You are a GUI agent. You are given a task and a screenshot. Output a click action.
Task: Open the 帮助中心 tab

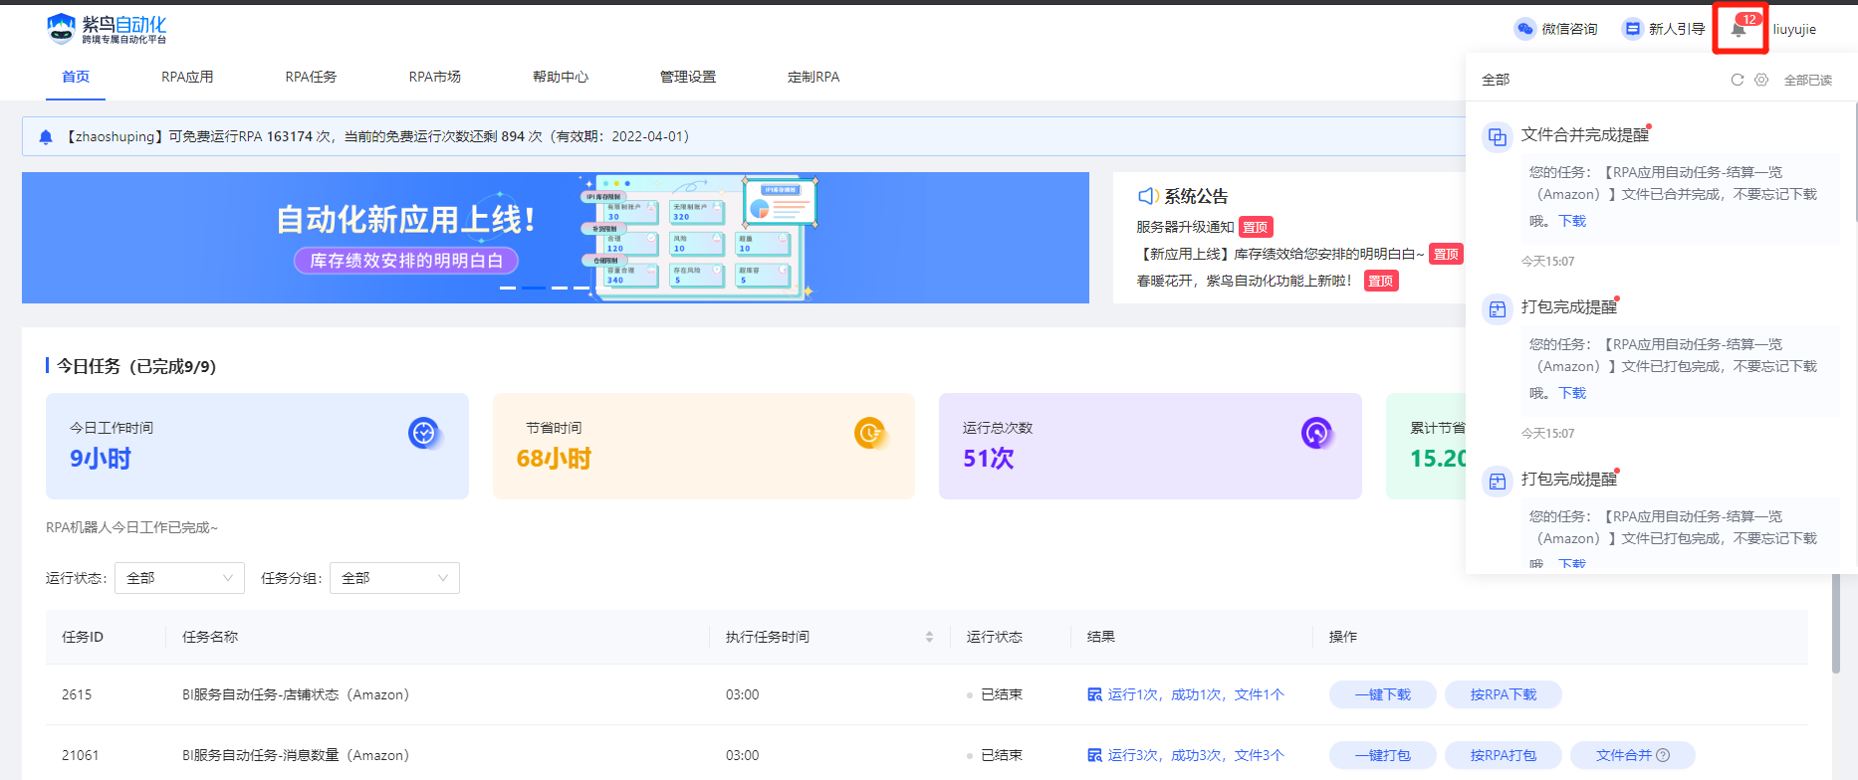tap(561, 77)
